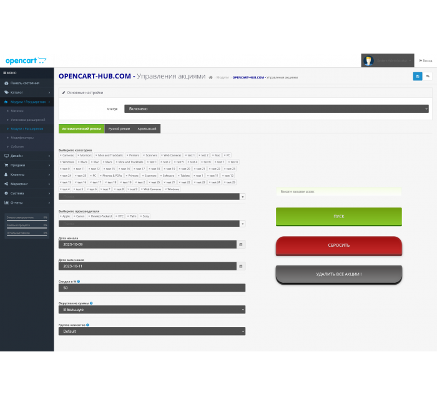
Task: Expand the Система sidebar menu chevron
Action: pyautogui.click(x=49, y=193)
